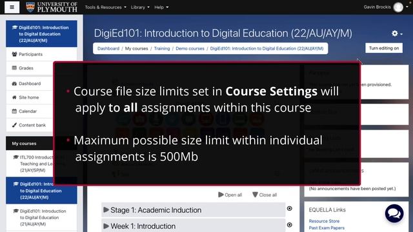Select highlighted DigiEd101 (22/AU/AY/M) under My courses

pos(41,191)
